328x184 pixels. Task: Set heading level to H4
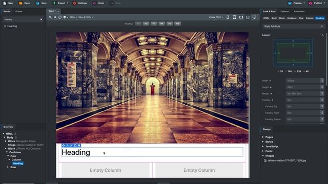162,24
